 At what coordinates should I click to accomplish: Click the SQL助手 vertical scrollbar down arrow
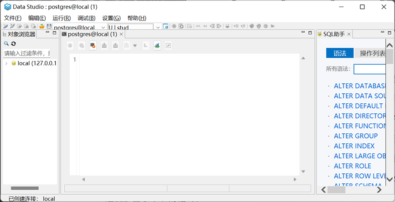390,179
